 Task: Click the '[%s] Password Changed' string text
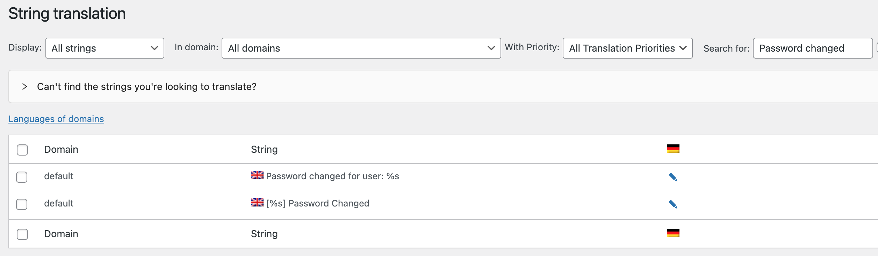(x=318, y=203)
